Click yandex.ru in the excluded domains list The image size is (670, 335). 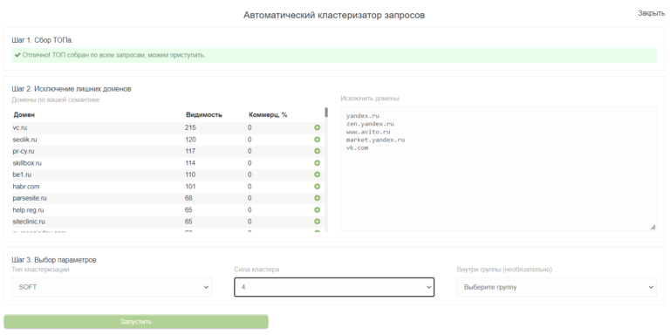pyautogui.click(x=362, y=115)
